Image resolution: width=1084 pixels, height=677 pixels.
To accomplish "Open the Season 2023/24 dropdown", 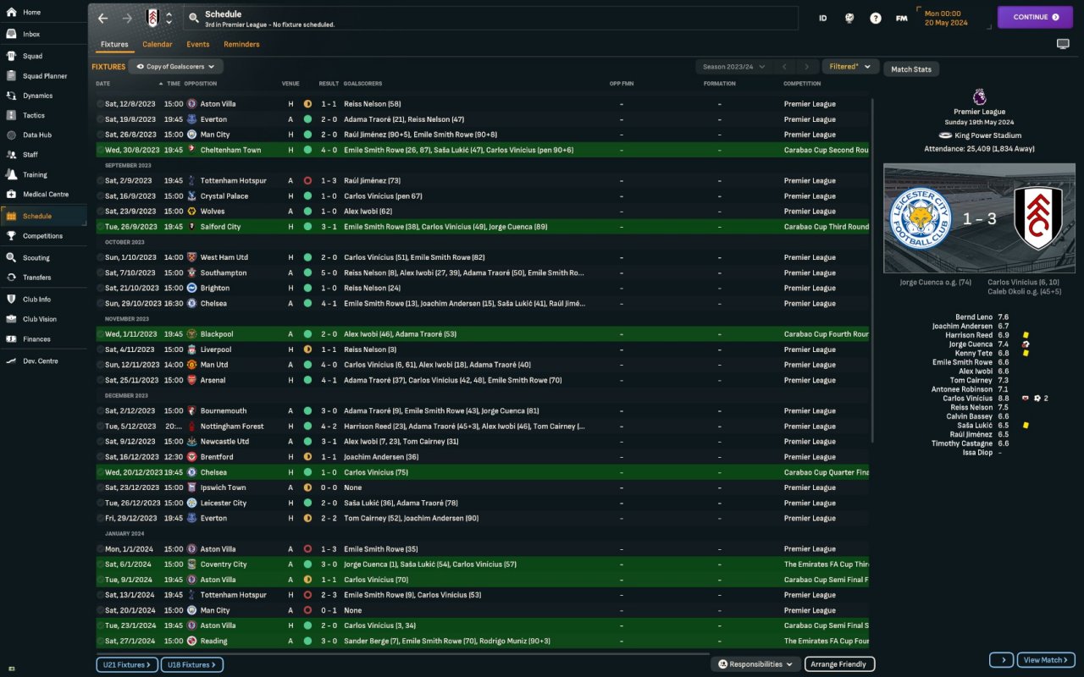I will (x=733, y=67).
